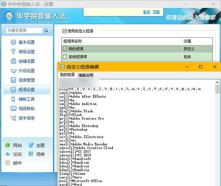Open 基本设置 in the sidebar

coord(27,42)
